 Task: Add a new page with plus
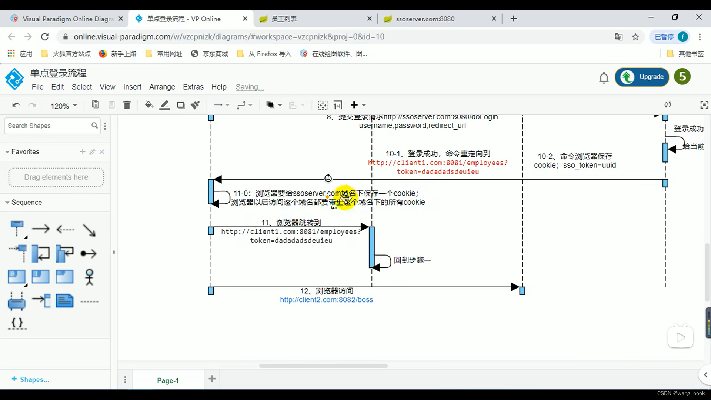point(212,379)
